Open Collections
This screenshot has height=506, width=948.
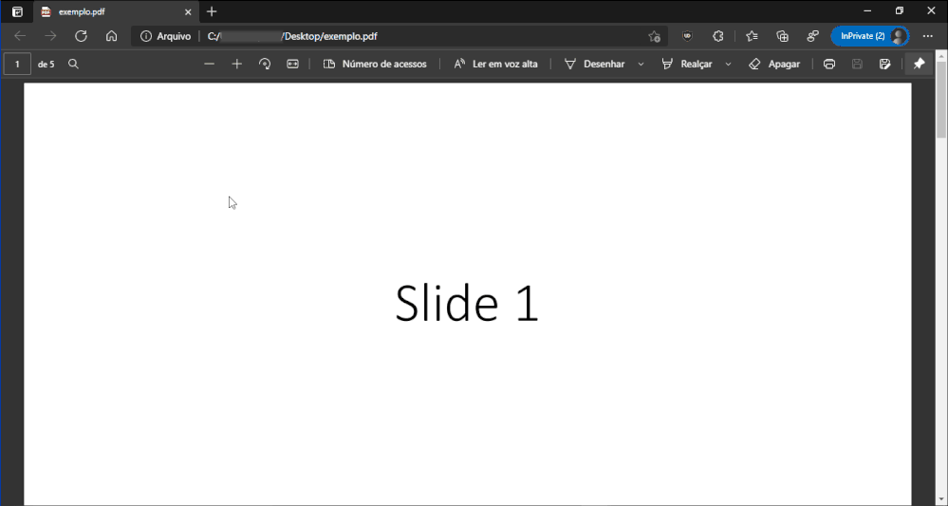click(782, 36)
